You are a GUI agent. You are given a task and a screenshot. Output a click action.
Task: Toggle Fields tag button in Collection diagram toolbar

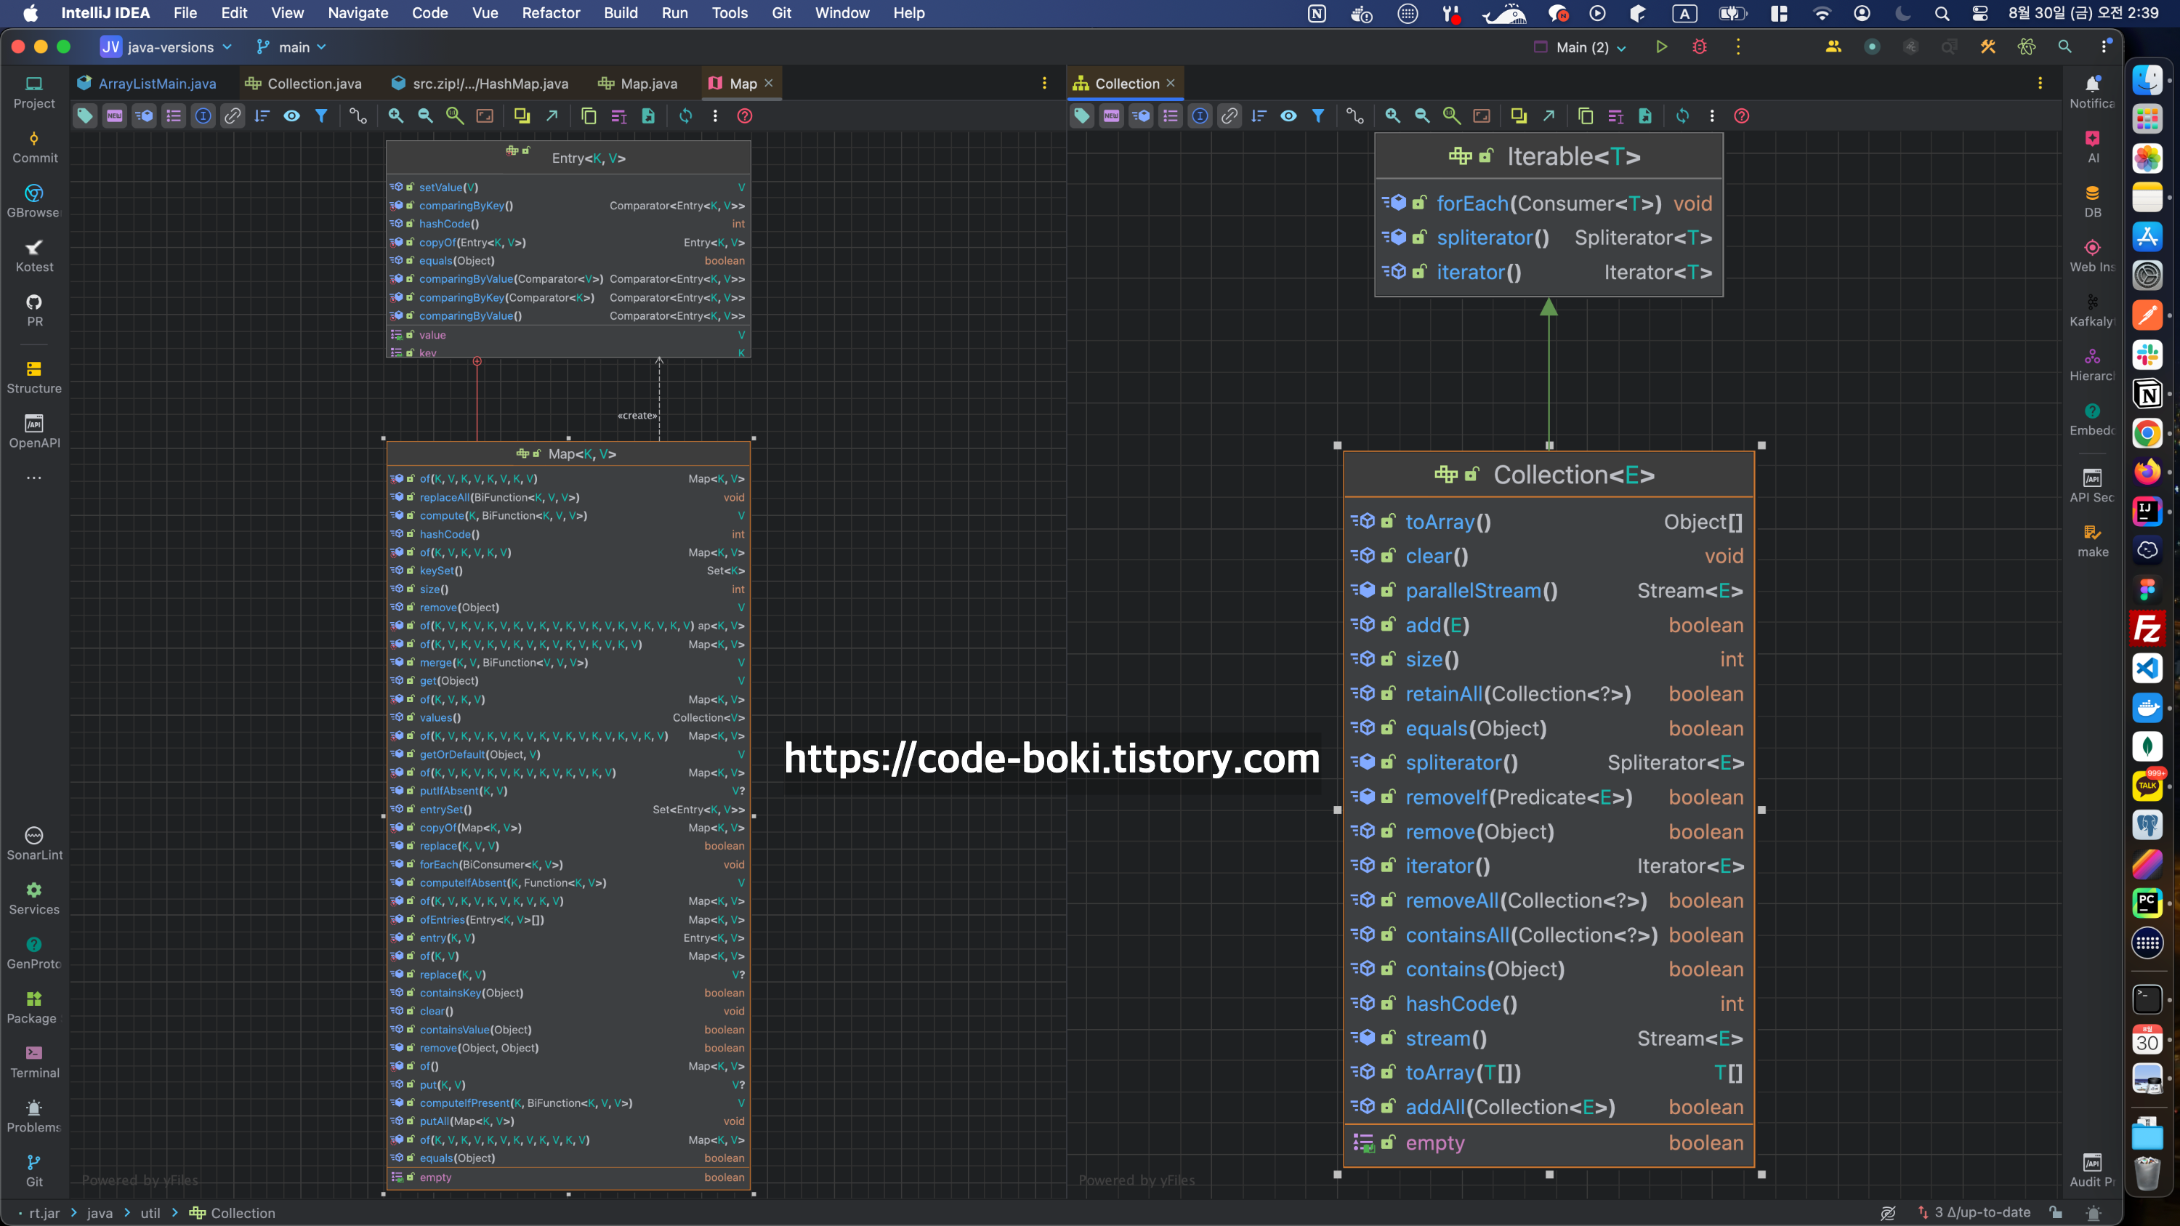point(1081,116)
